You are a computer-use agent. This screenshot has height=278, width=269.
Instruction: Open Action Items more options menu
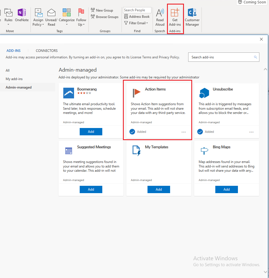point(184,132)
